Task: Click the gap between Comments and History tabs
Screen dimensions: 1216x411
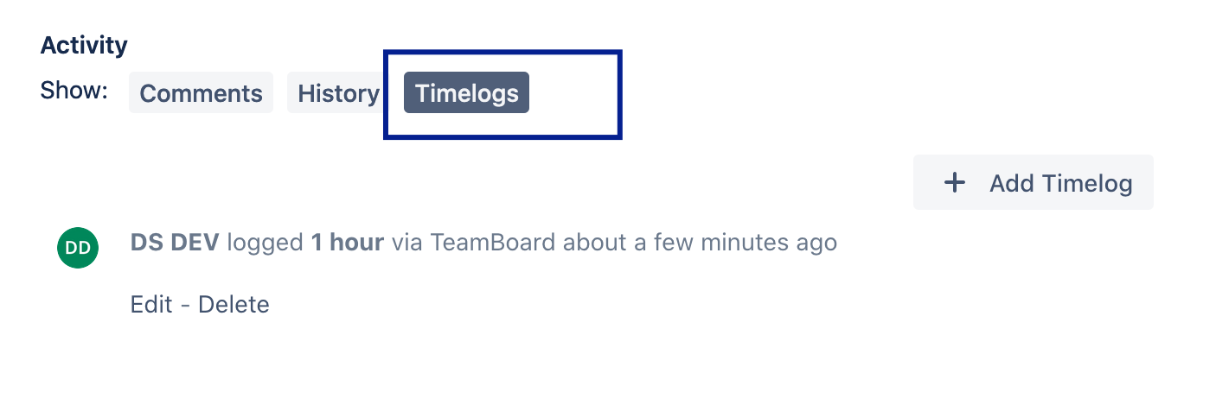Action: [x=280, y=93]
